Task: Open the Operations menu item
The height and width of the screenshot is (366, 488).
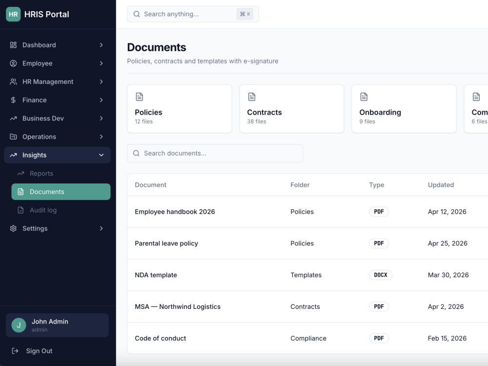Action: click(x=57, y=137)
